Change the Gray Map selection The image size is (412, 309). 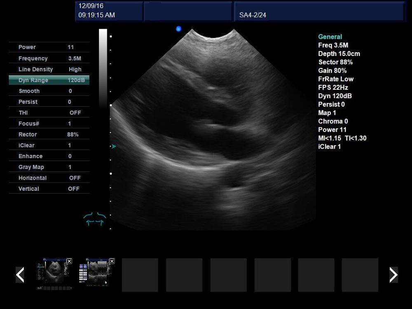pyautogui.click(x=49, y=166)
